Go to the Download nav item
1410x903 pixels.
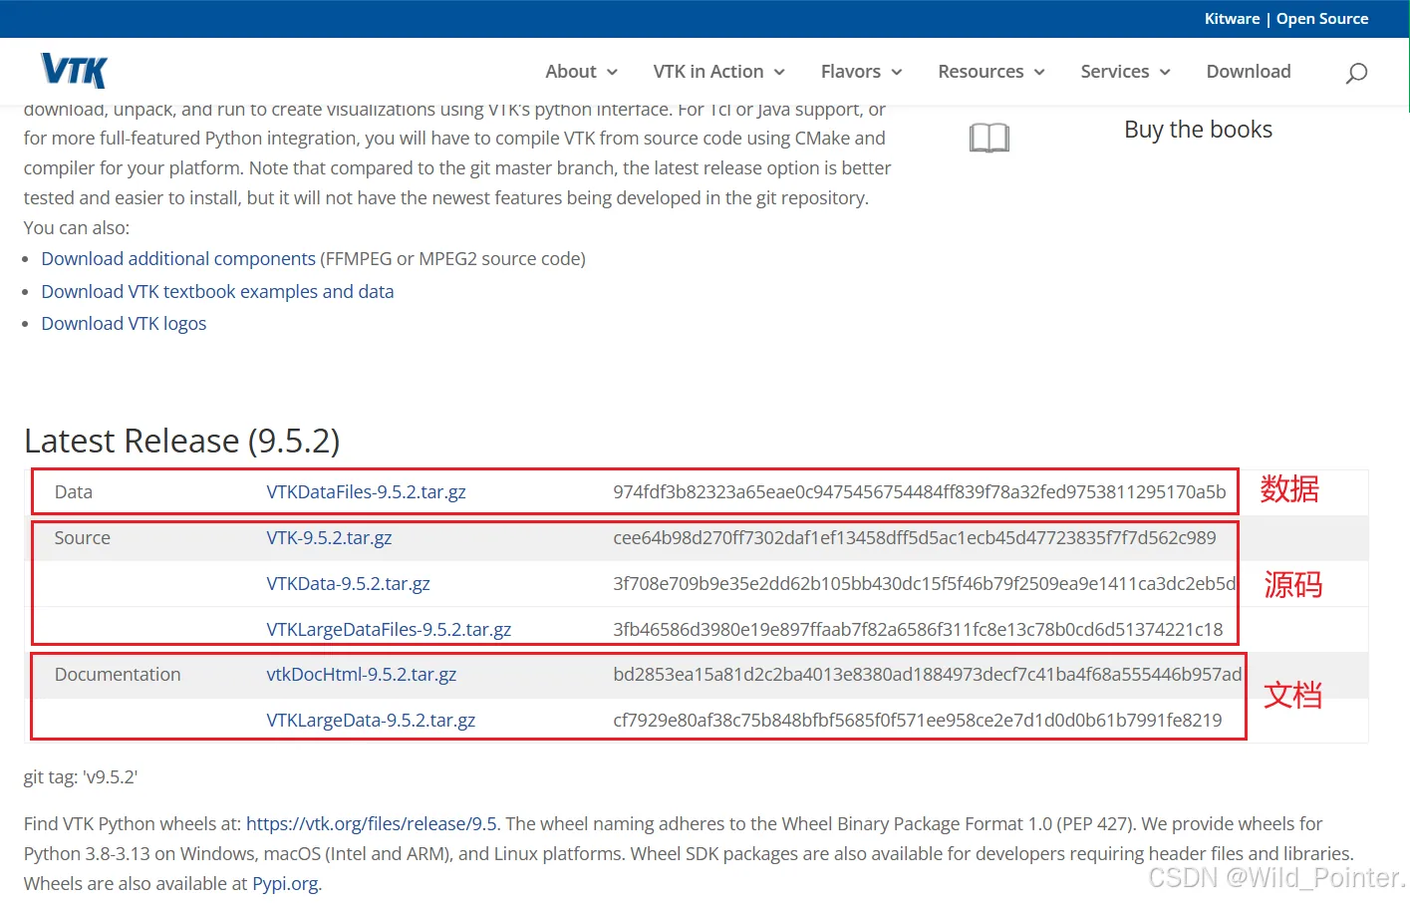pos(1249,72)
